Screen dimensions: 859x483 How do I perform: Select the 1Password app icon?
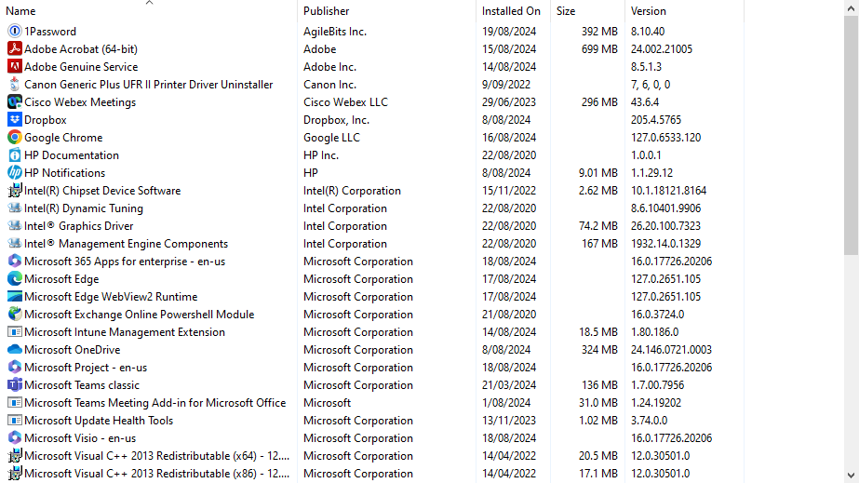point(14,32)
